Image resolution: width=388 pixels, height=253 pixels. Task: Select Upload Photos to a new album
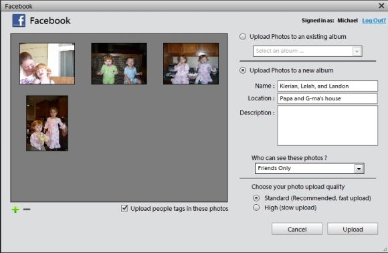click(243, 70)
